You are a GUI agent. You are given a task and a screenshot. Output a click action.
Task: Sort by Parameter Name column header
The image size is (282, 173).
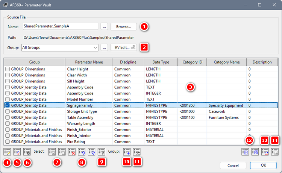89,62
